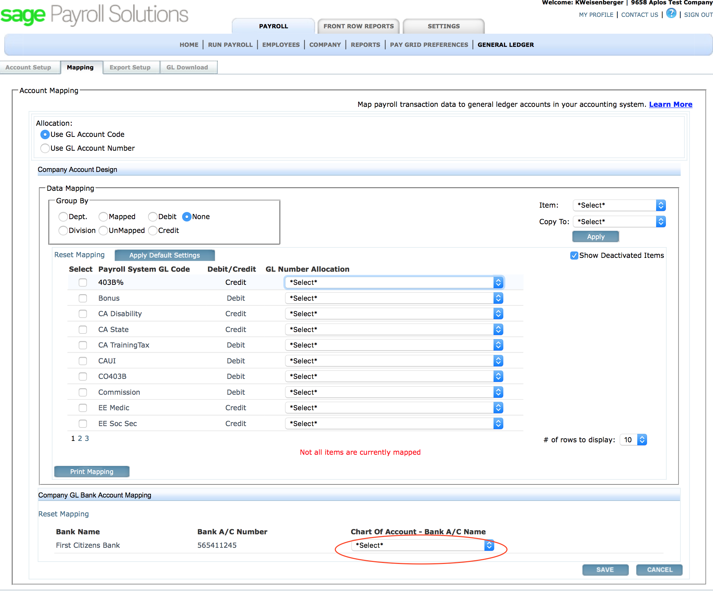Group by UnMapped radio button
Screen dimensions: 713x598
click(x=103, y=231)
